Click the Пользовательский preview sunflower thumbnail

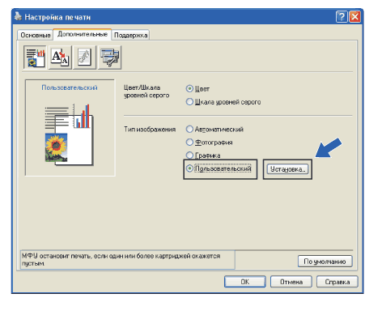56,147
